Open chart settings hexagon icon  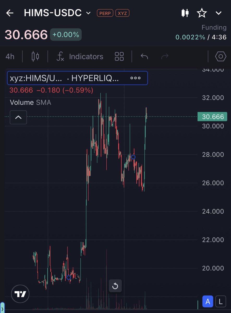220,56
